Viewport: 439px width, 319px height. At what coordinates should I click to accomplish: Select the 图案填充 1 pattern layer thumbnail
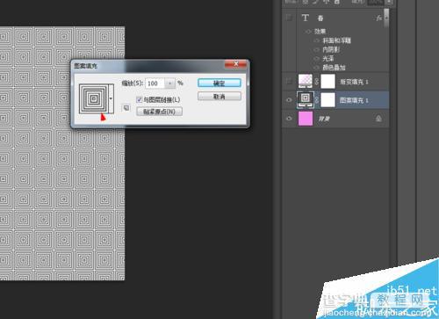[306, 99]
